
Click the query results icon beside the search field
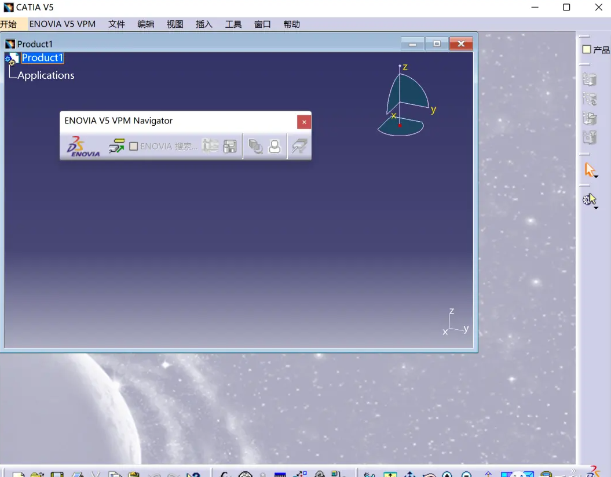pos(211,146)
